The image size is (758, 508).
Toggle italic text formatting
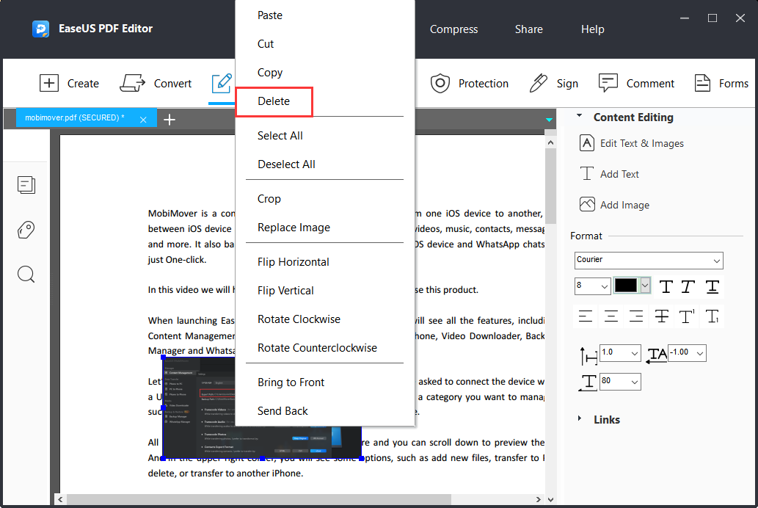coord(688,287)
